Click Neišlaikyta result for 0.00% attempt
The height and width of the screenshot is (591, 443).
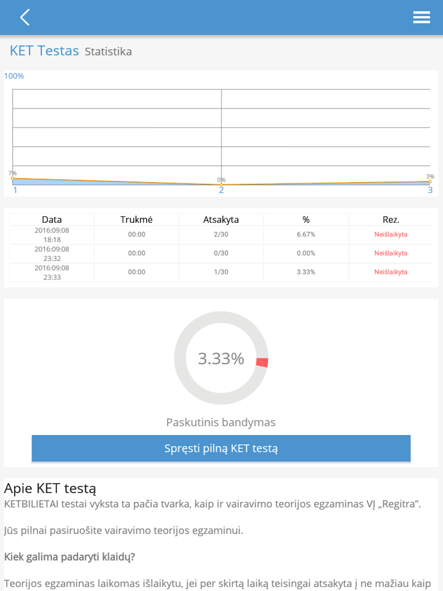(391, 253)
